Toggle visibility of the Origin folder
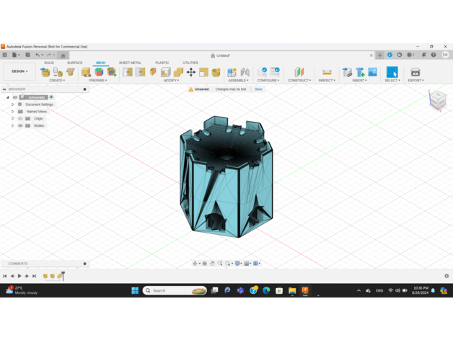453x340 pixels. point(20,118)
